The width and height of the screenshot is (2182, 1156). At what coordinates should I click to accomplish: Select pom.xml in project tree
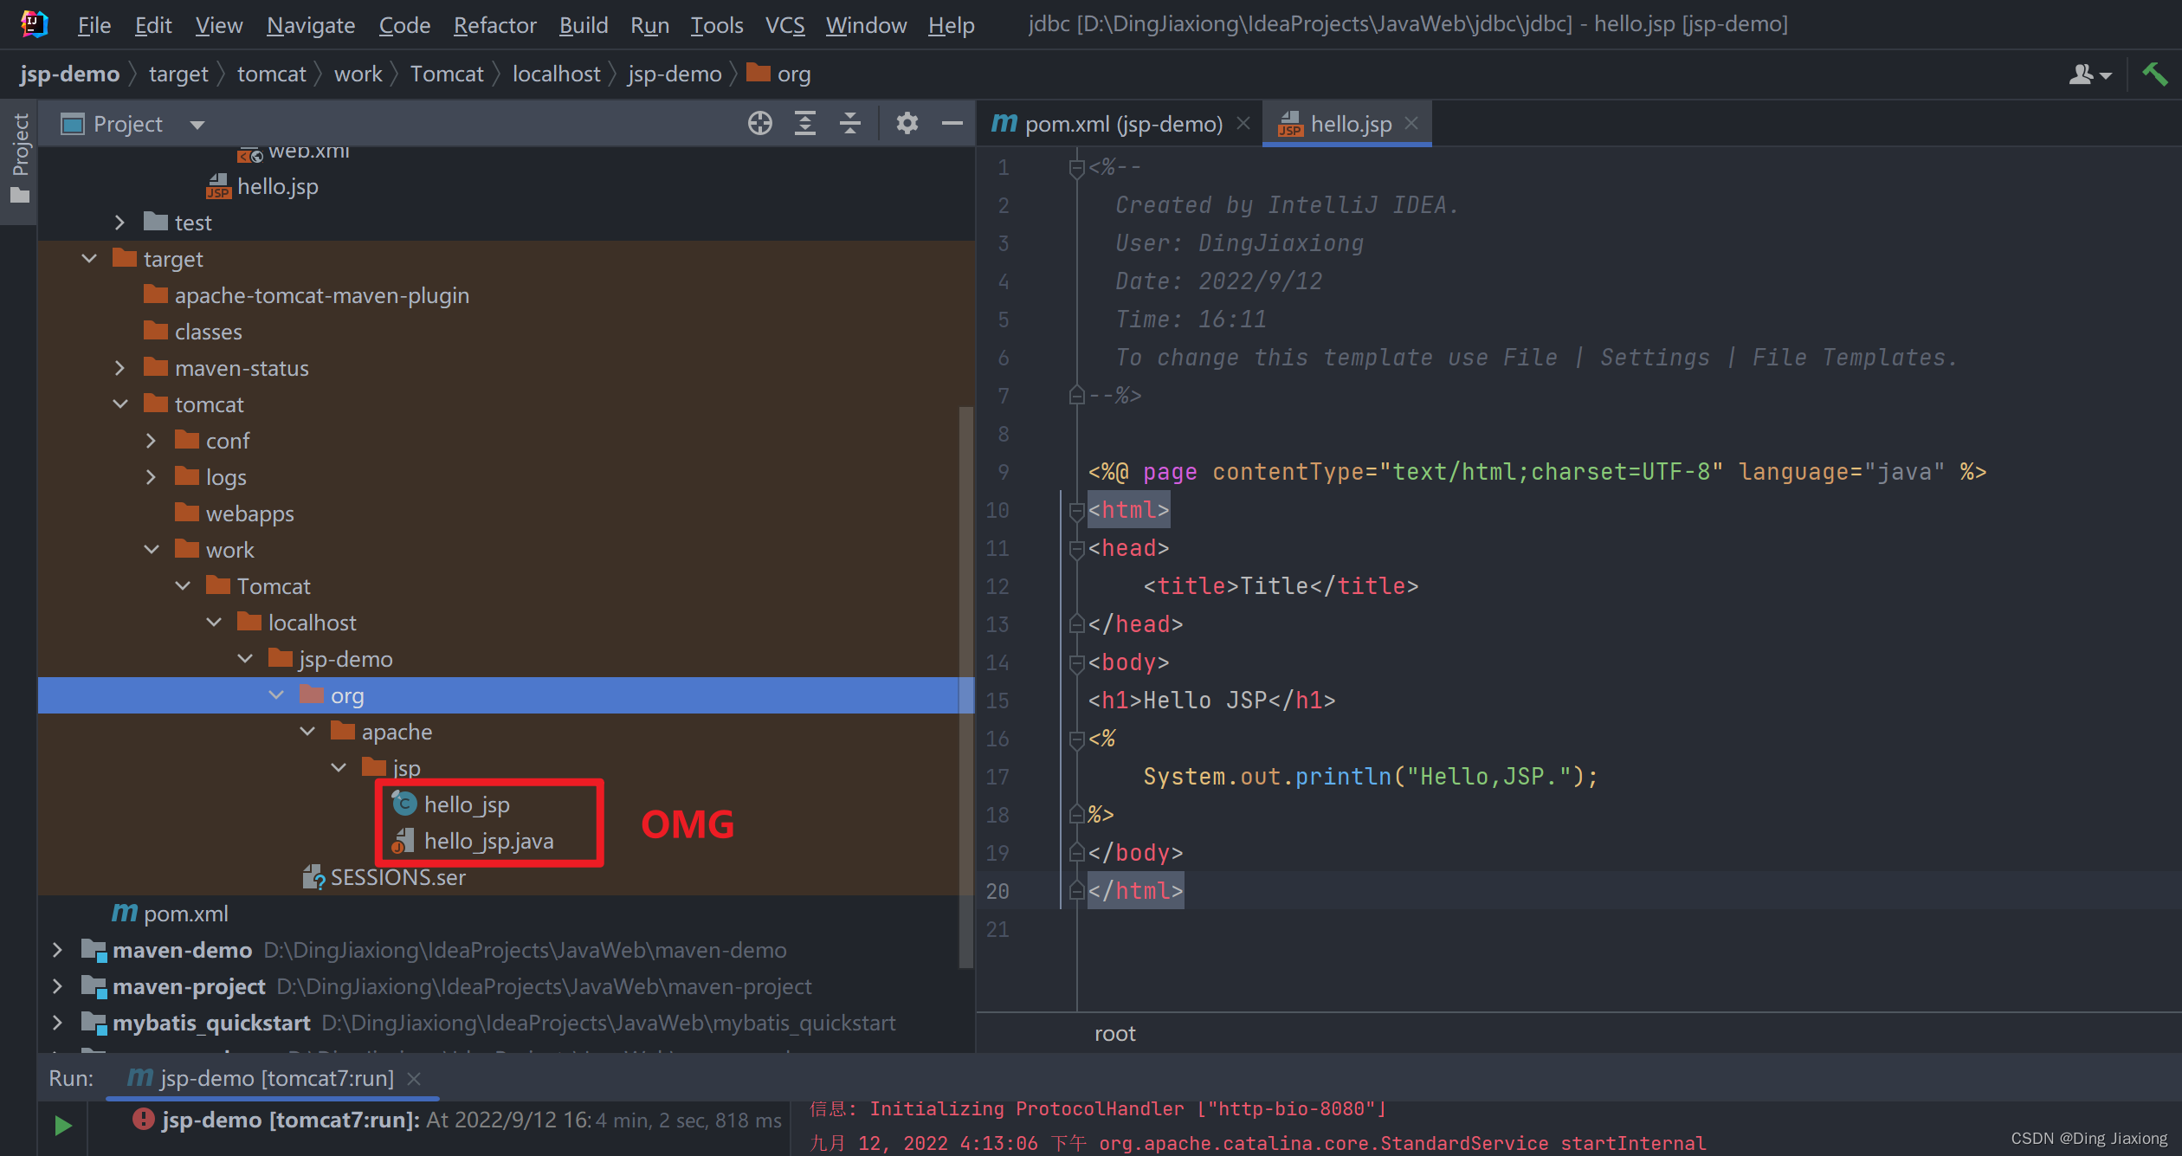(x=170, y=914)
